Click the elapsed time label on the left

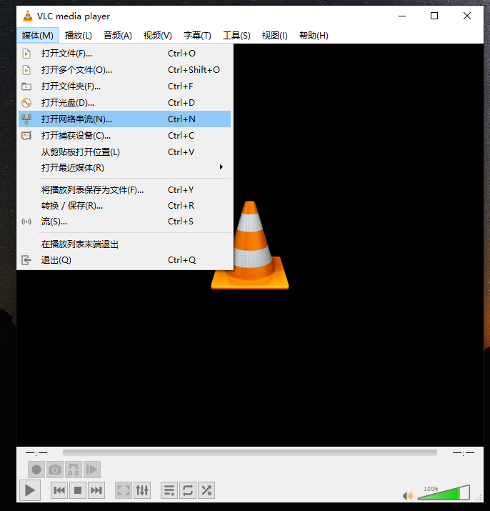coord(36,452)
